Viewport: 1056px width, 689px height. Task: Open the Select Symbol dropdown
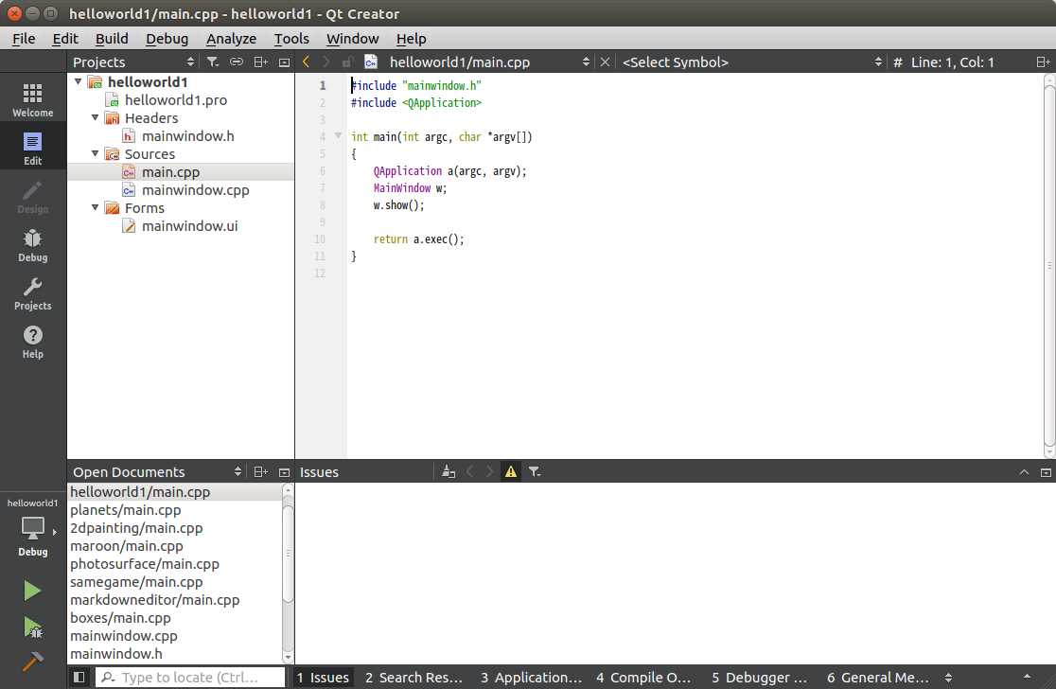click(x=750, y=62)
